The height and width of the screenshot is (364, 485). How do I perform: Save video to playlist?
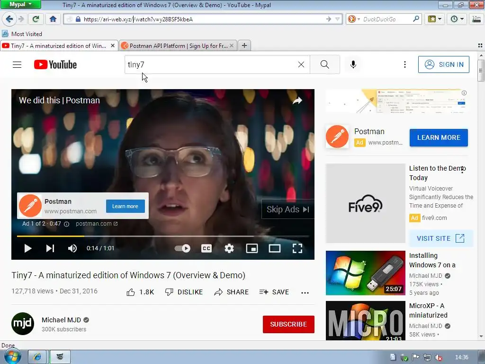[274, 292]
